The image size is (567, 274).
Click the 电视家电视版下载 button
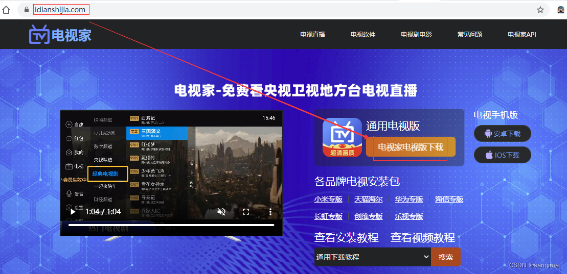coord(411,147)
